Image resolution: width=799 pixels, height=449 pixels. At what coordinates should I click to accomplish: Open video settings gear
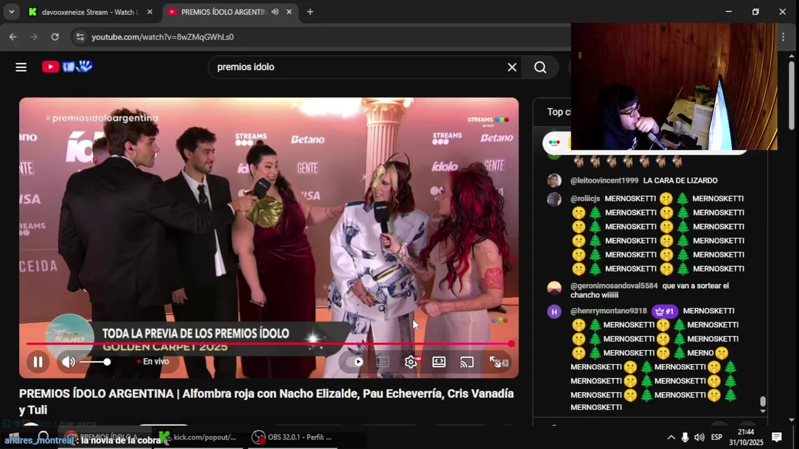pyautogui.click(x=411, y=362)
